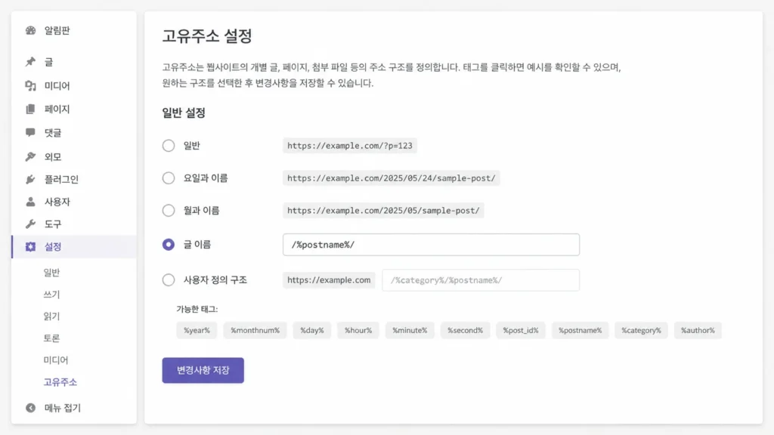Click the 2025/05/24/sample-post example URL
Screen dimensions: 774x435
pos(391,178)
